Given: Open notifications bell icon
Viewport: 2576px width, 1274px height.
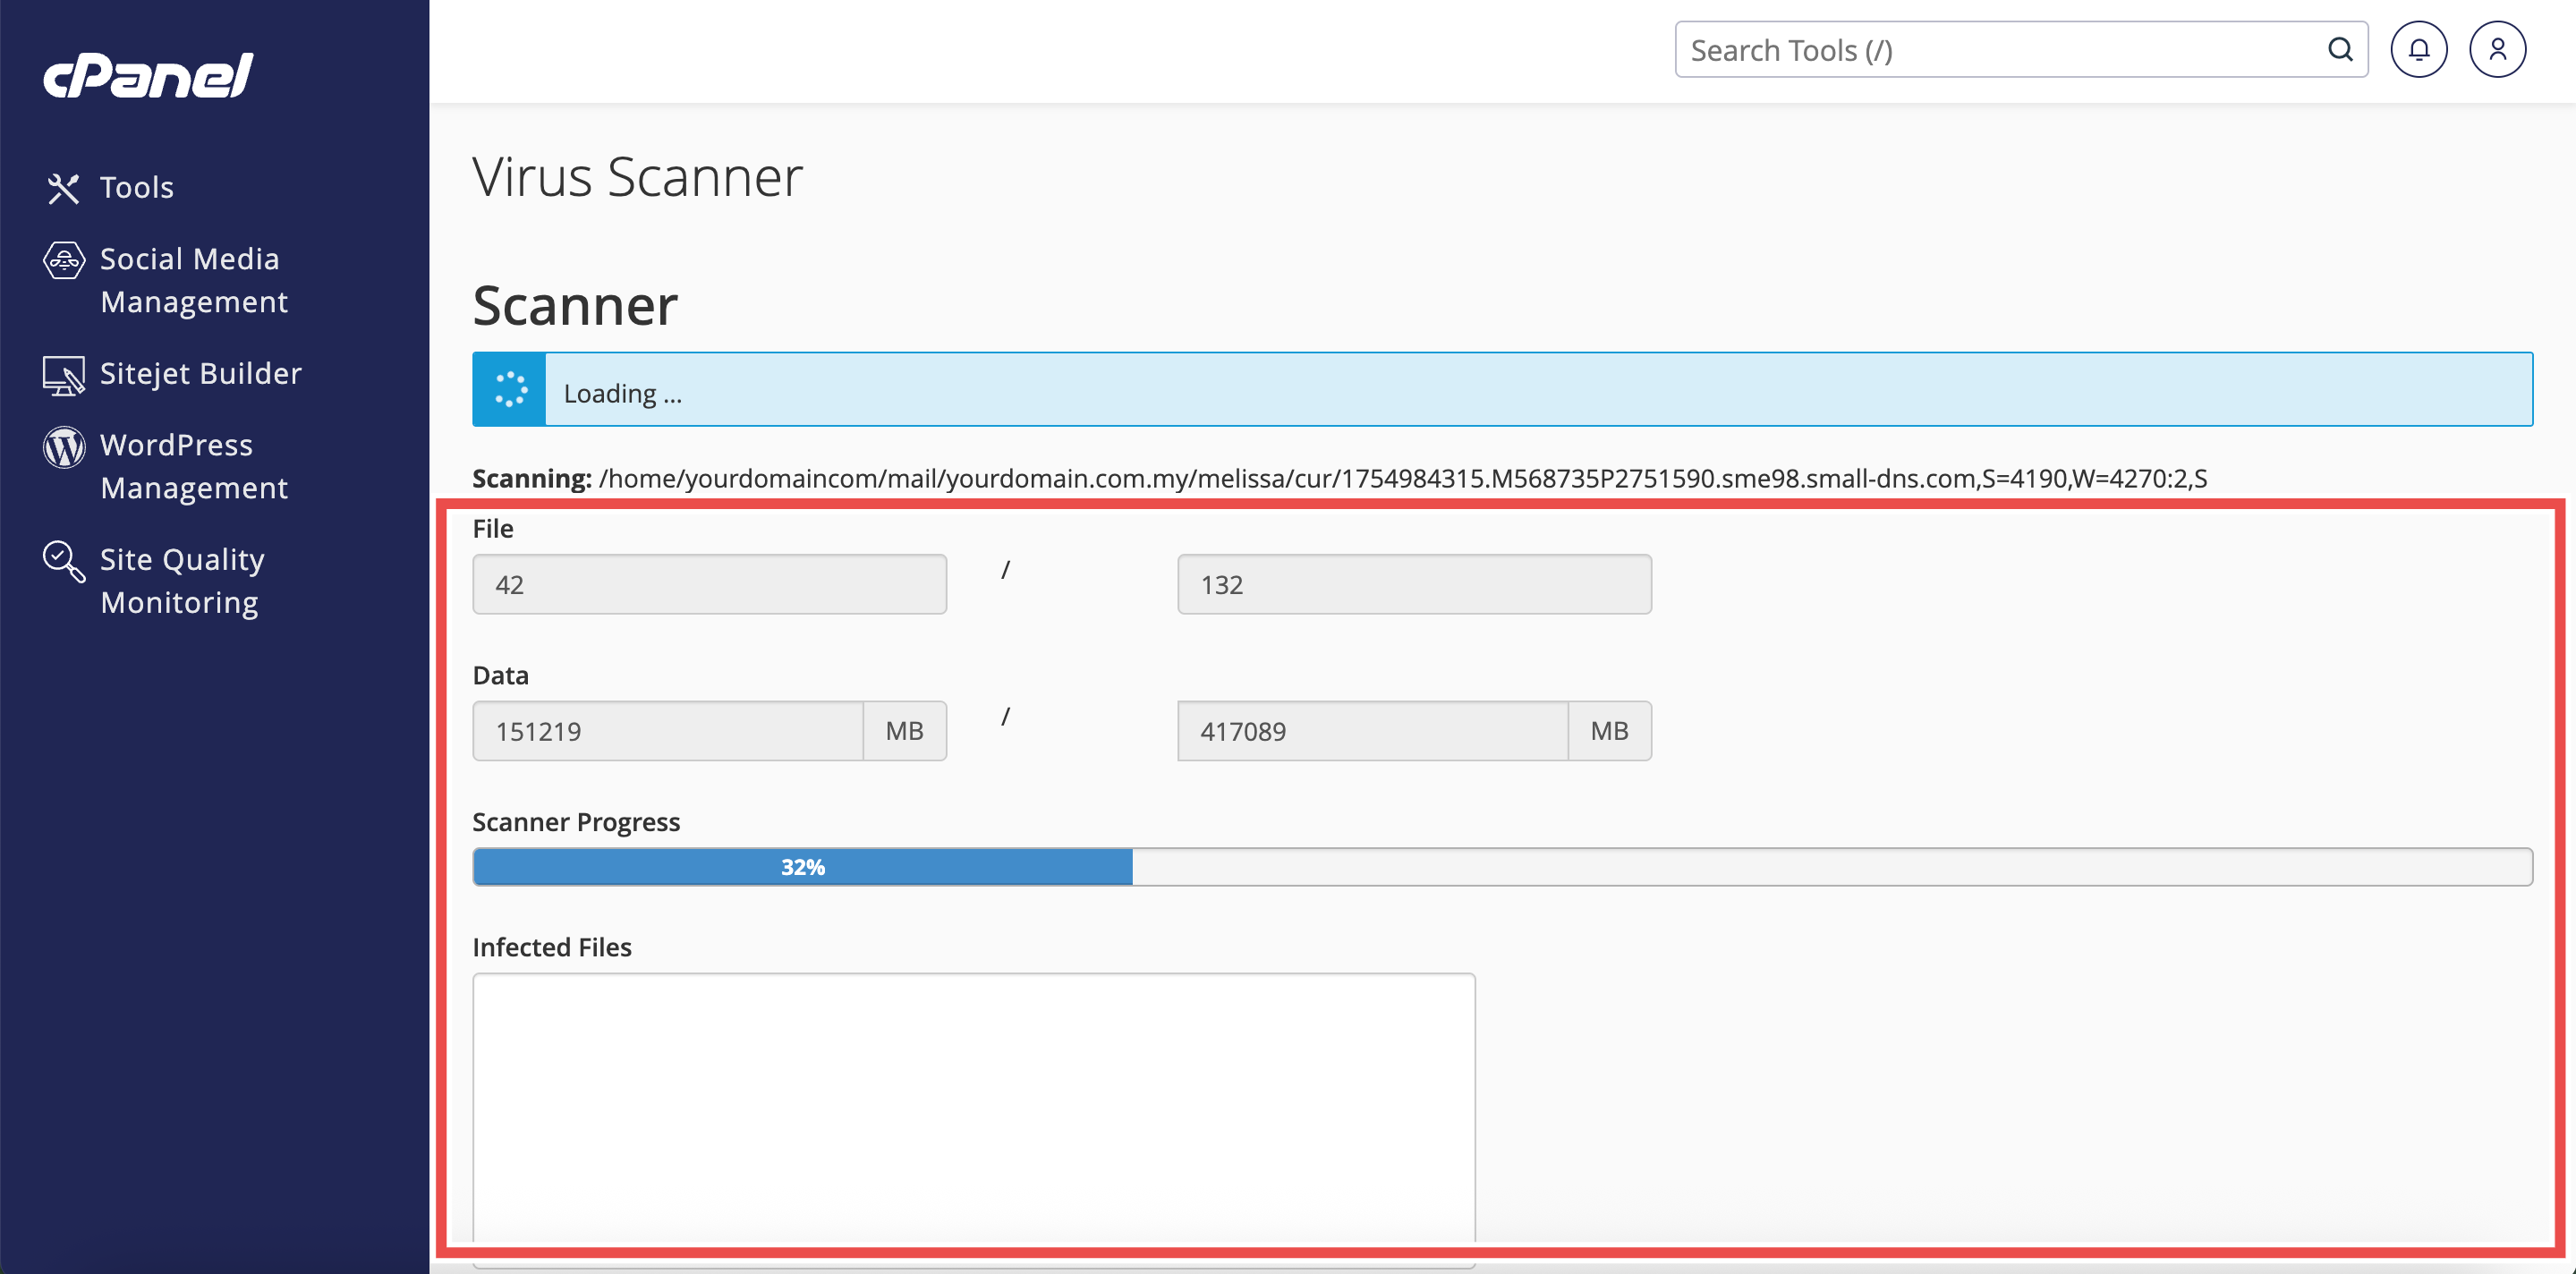Looking at the screenshot, I should [x=2418, y=50].
